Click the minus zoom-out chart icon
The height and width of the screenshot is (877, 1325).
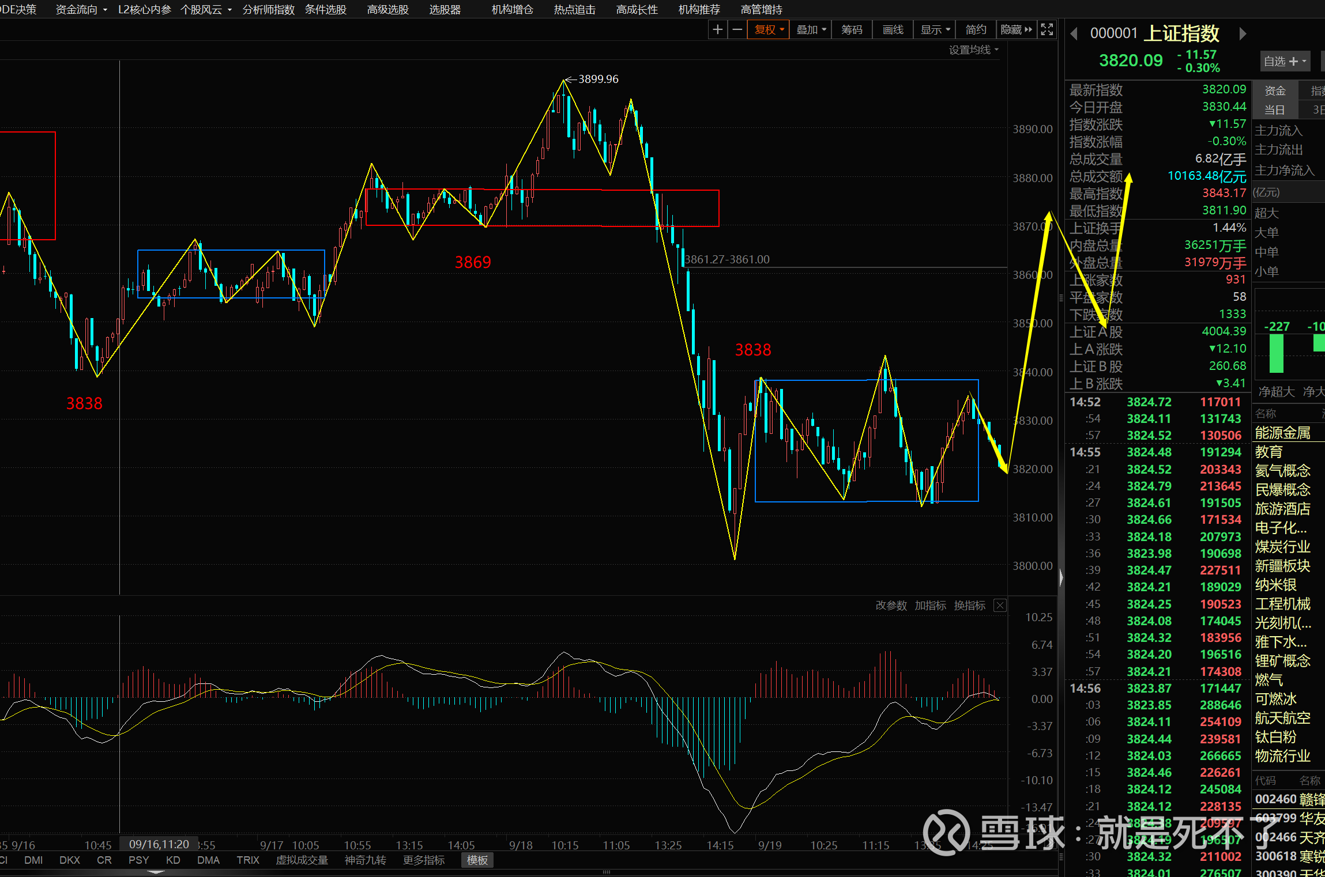[x=737, y=29]
